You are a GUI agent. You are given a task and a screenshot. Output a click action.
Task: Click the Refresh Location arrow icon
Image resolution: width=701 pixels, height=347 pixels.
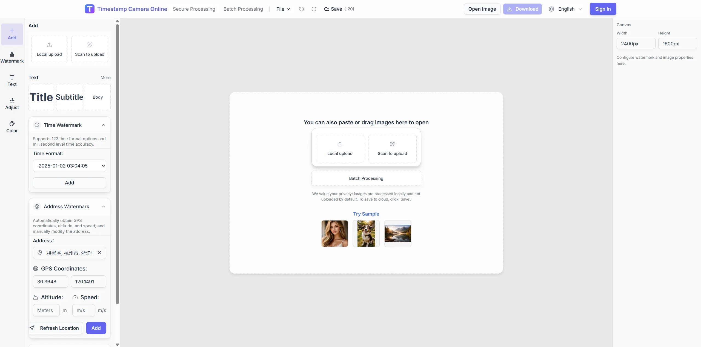coord(32,328)
